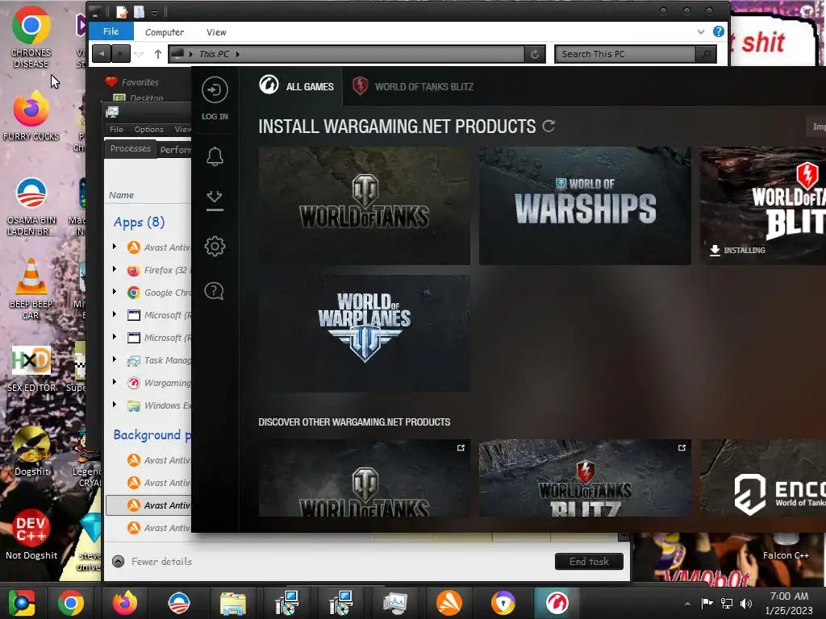Click the Firefox icon in the taskbar
This screenshot has width=826, height=619.
[x=125, y=603]
